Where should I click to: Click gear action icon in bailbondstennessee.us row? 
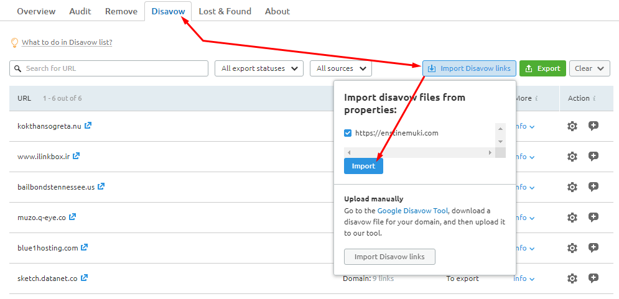(572, 187)
